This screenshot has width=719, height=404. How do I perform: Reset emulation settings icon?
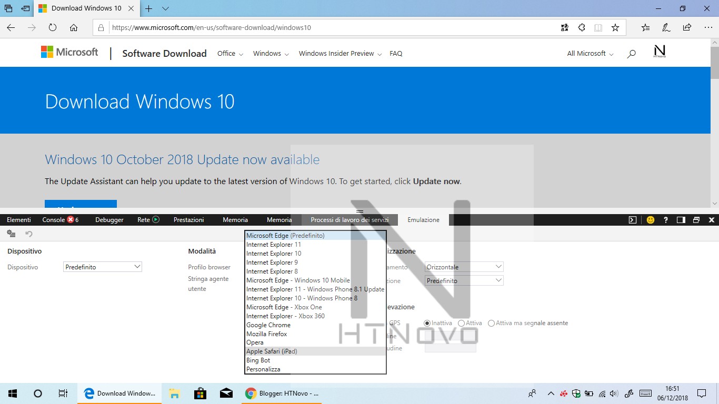tap(29, 234)
